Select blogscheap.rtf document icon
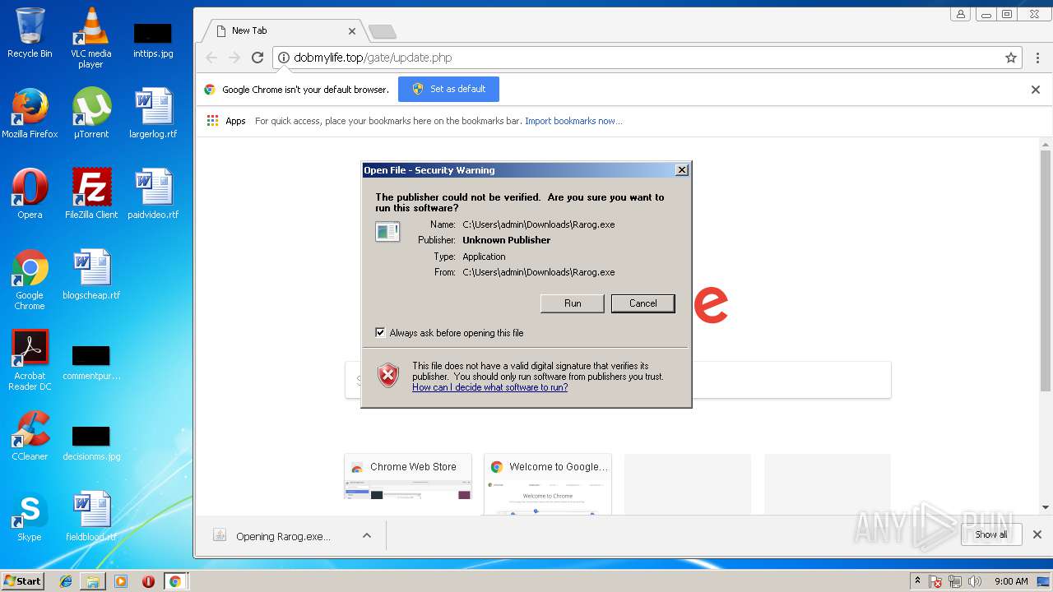 point(91,275)
